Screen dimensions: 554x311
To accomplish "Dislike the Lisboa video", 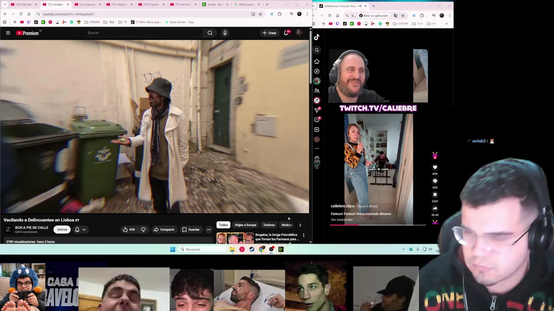I will pos(143,230).
